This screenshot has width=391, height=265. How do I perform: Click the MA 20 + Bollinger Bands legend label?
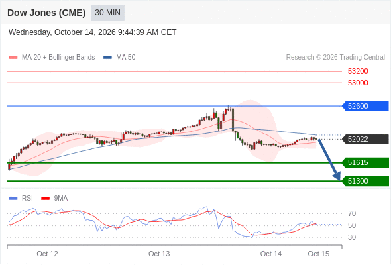point(58,58)
